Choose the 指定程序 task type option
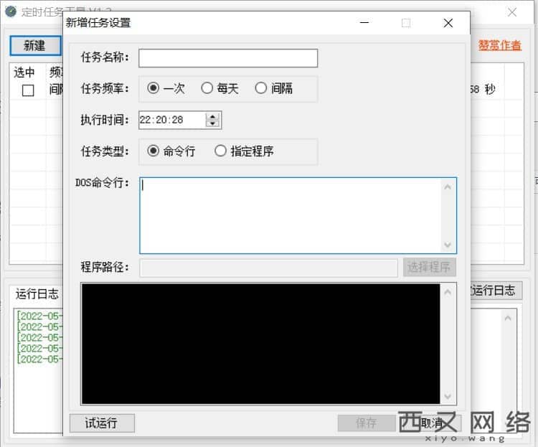 (x=220, y=151)
